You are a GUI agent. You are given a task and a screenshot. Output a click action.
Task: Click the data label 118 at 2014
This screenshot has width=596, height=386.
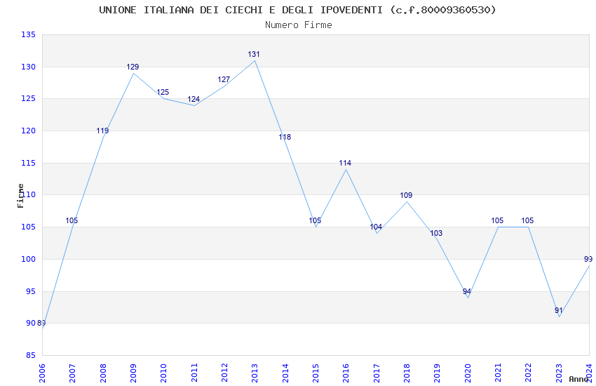pyautogui.click(x=285, y=137)
